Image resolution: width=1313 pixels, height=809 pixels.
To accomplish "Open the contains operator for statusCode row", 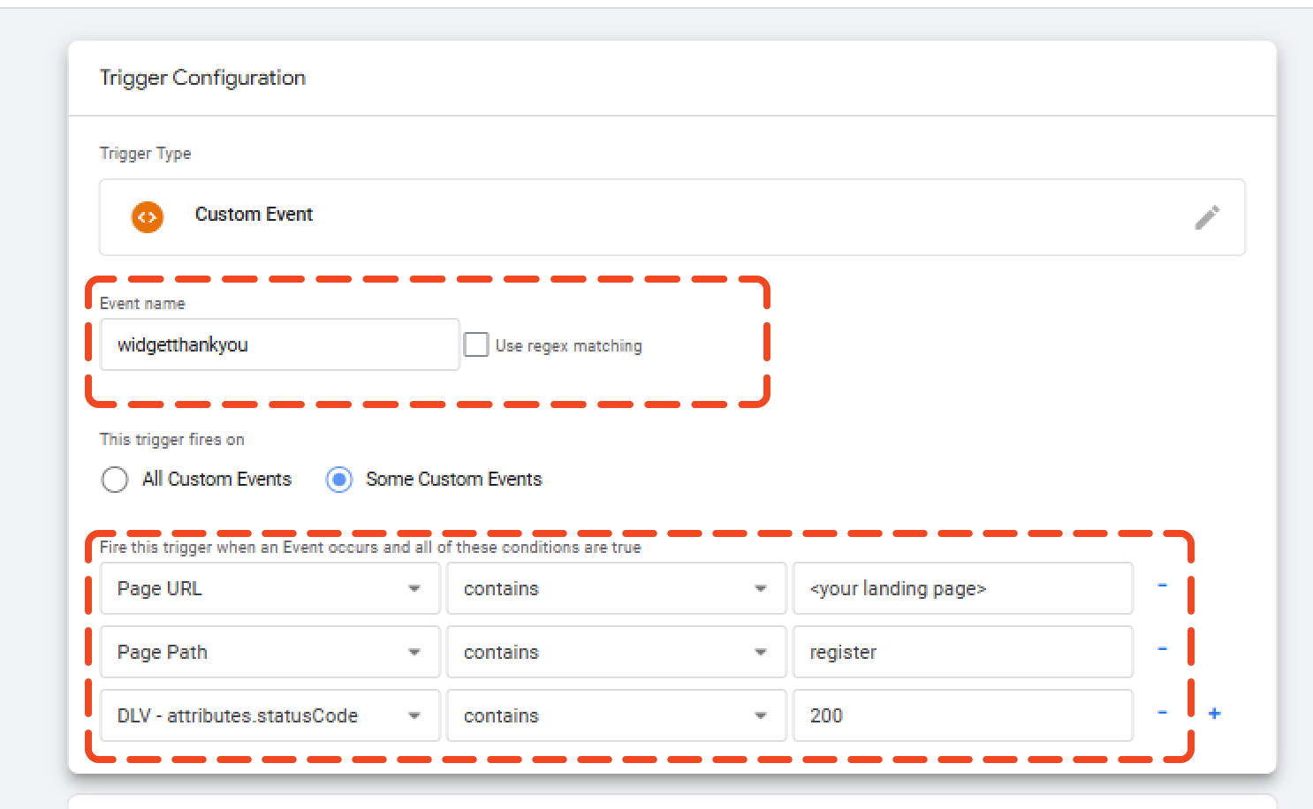I will point(616,716).
